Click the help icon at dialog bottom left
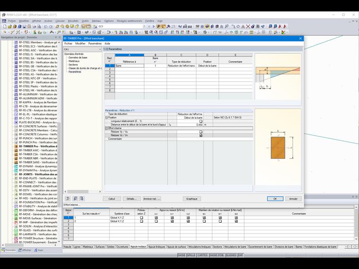Screen dimensions: 359x269 tap(68, 199)
